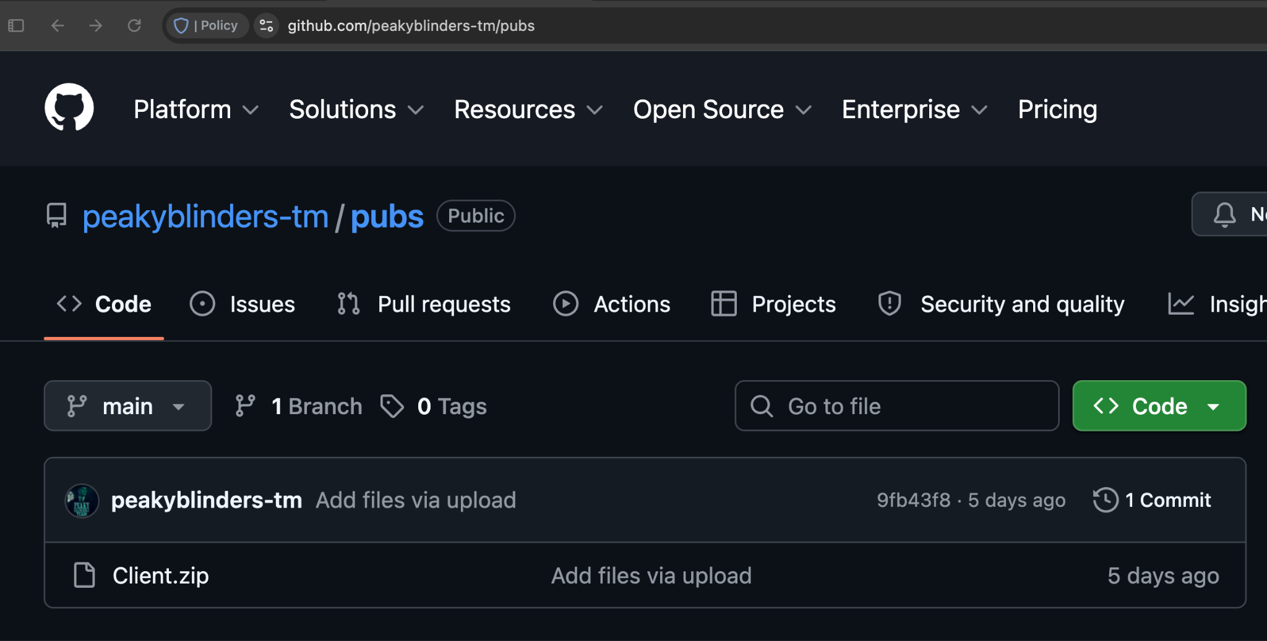Switch to the Actions tab

click(x=611, y=304)
